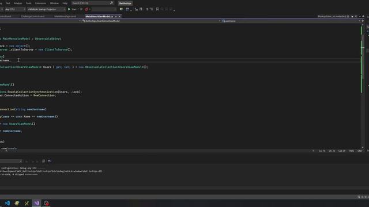
Task: Open the red recording app in taskbar
Action: tap(46, 203)
